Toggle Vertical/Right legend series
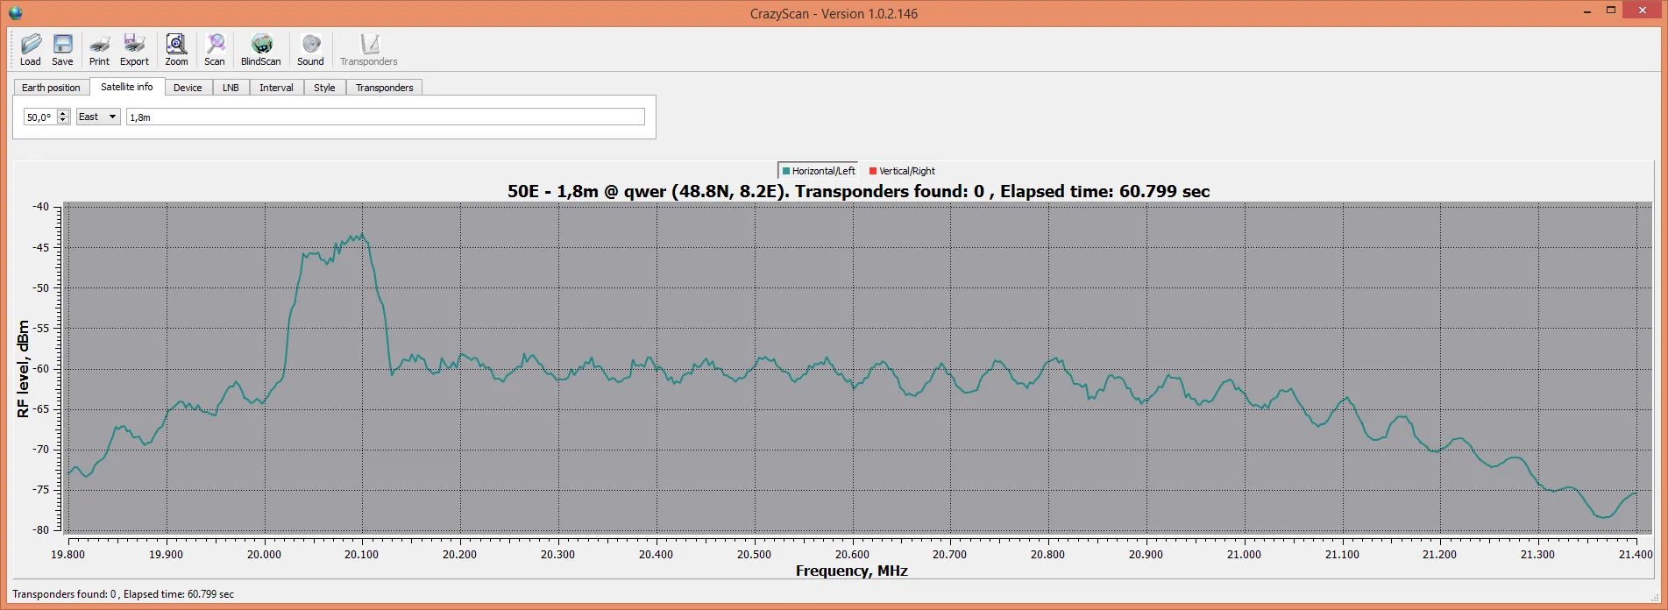The image size is (1668, 610). (902, 171)
